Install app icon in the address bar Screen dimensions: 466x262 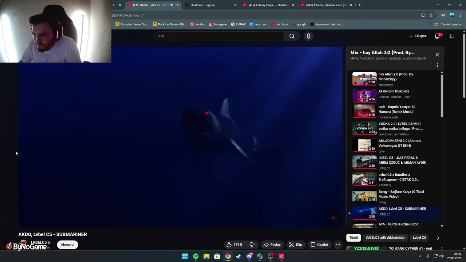click(423, 15)
